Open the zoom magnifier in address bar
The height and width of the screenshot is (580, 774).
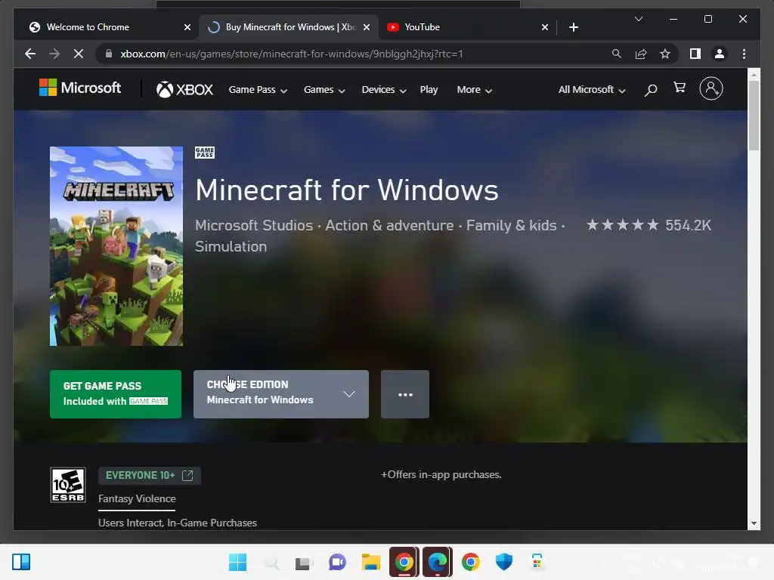pos(617,54)
